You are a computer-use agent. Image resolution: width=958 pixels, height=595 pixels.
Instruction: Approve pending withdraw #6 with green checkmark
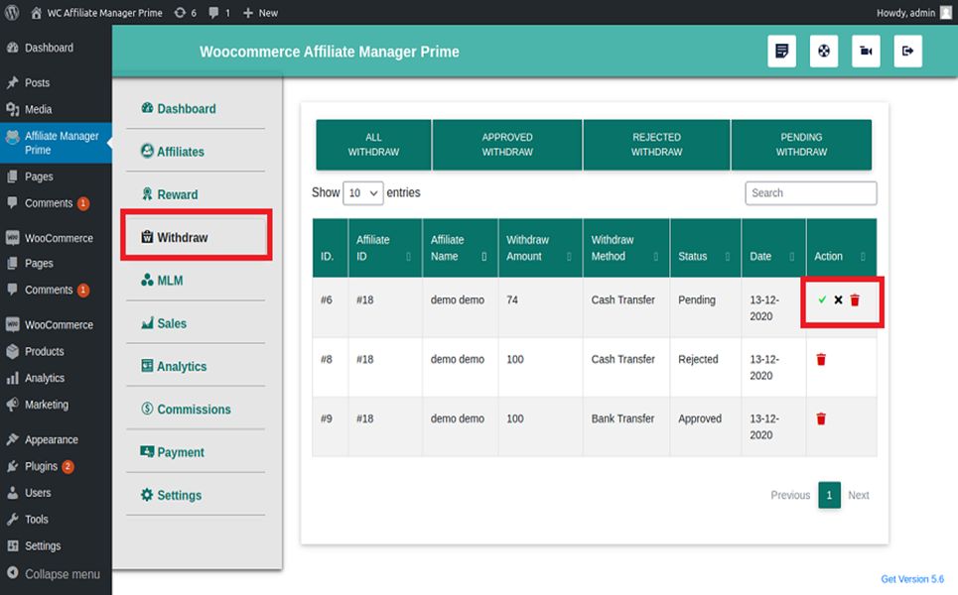click(822, 299)
